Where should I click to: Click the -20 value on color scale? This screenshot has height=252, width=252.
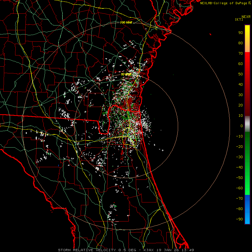pyautogui.click(x=239, y=146)
